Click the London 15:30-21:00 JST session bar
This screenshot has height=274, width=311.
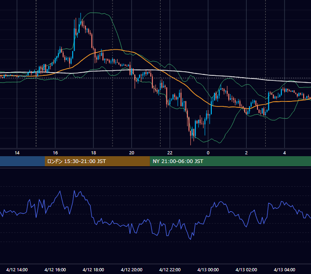(x=97, y=161)
